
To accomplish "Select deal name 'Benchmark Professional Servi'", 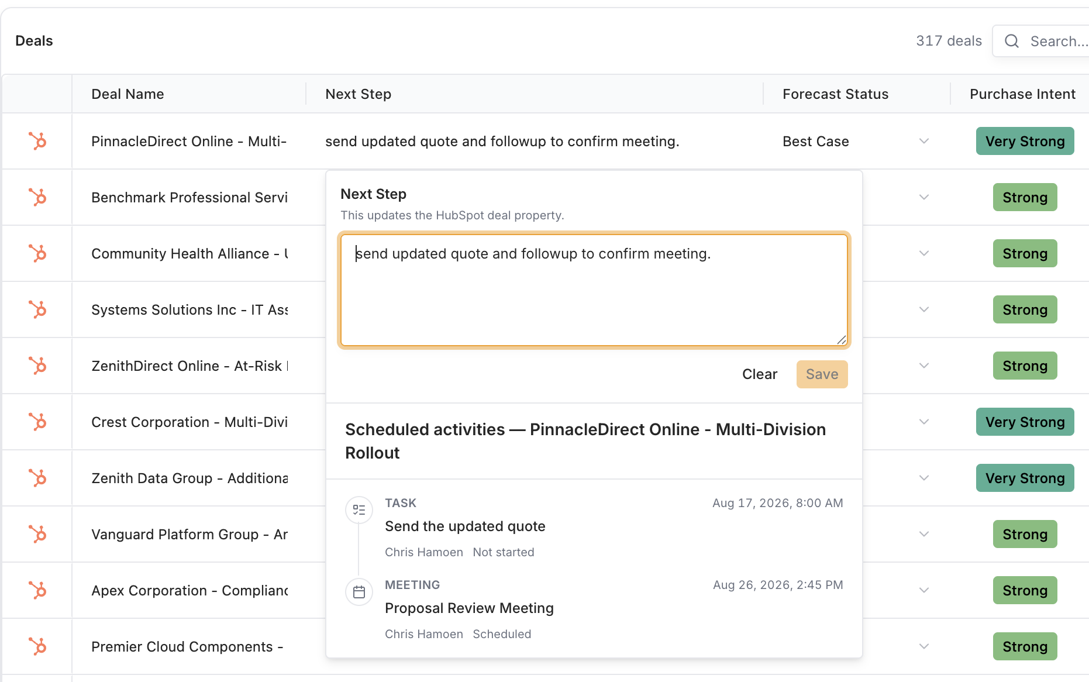I will (189, 197).
